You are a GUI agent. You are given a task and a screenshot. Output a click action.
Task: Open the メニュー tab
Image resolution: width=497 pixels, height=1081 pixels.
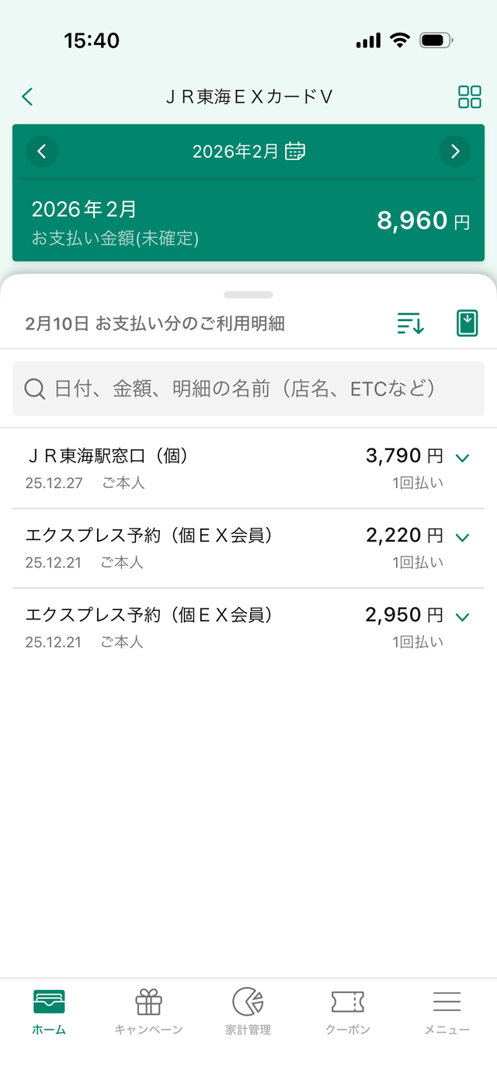(x=447, y=1012)
